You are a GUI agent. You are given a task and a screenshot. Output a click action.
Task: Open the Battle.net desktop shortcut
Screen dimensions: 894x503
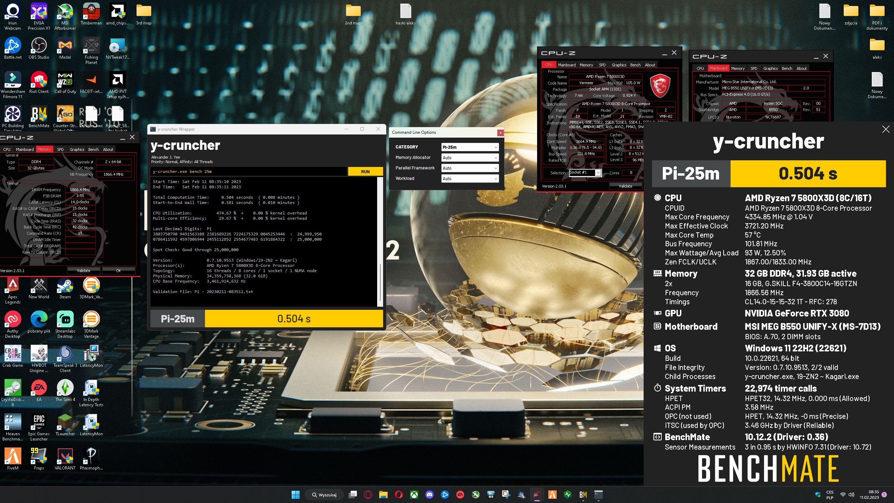pos(13,48)
